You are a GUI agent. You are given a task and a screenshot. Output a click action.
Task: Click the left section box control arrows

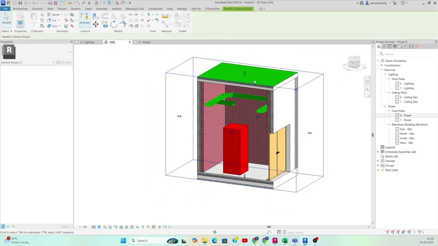point(179,116)
